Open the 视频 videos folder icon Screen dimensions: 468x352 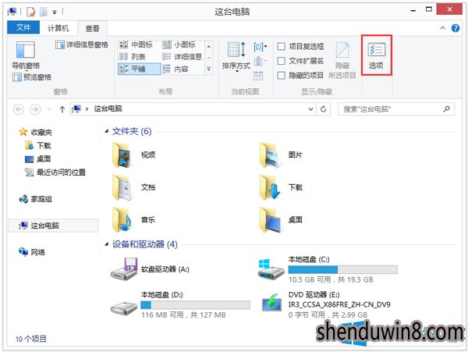(122, 155)
